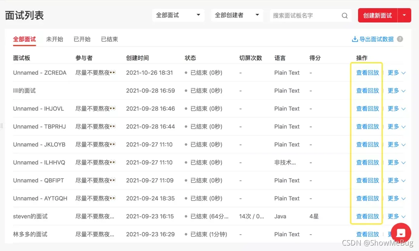Click the 切屏次数 column header

click(251, 58)
